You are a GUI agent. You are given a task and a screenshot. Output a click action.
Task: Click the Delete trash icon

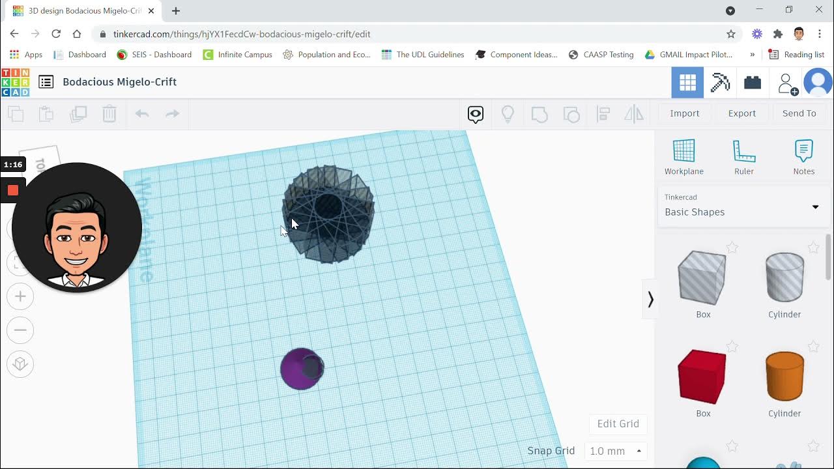pos(109,114)
